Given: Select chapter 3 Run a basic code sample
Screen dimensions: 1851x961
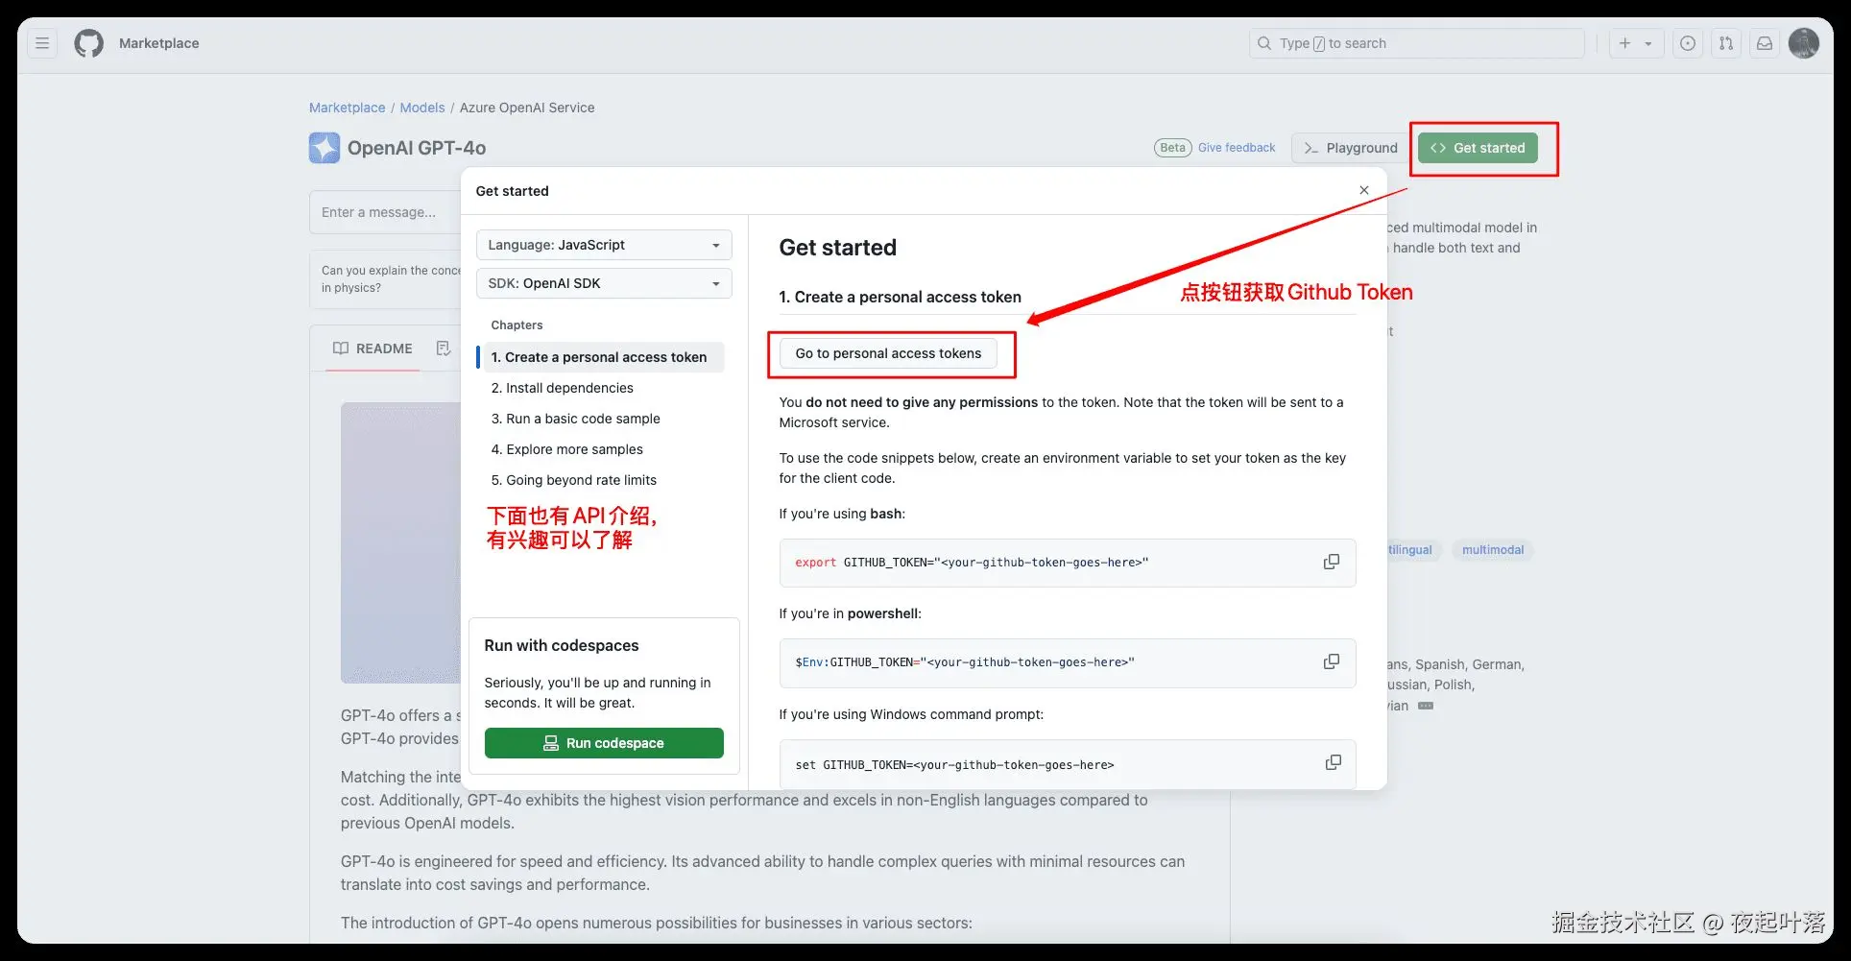Looking at the screenshot, I should [575, 419].
